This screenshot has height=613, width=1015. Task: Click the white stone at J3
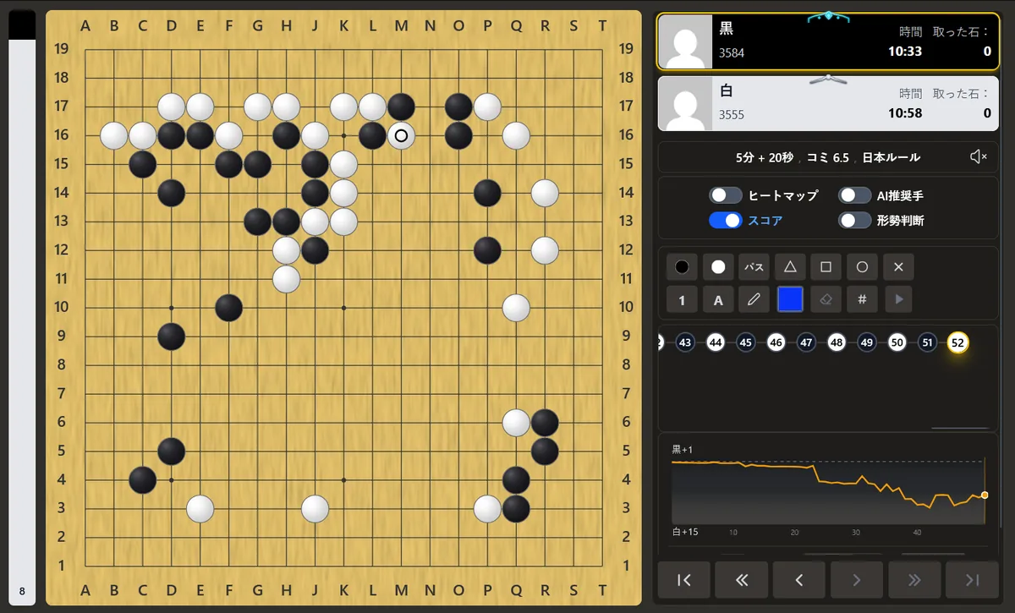pos(315,508)
